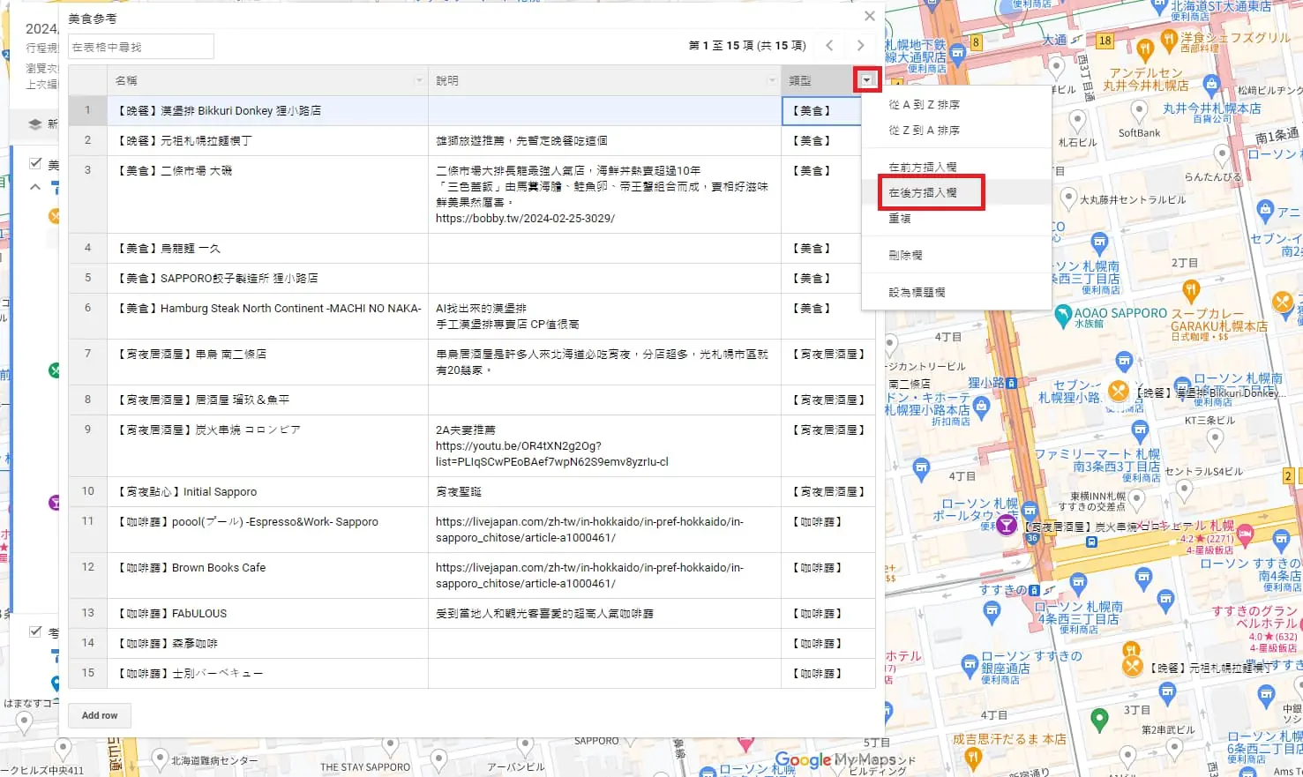Click the らんたんびる map pin
This screenshot has height=777, width=1303.
tap(1222, 154)
